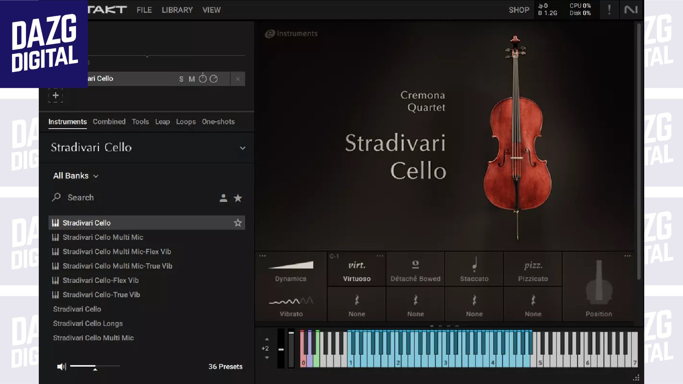Image resolution: width=683 pixels, height=384 pixels.
Task: Open options dots above Position
Action: pos(627,256)
